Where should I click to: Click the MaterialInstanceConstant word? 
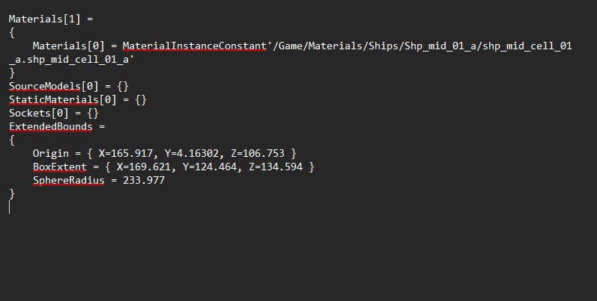pos(195,46)
